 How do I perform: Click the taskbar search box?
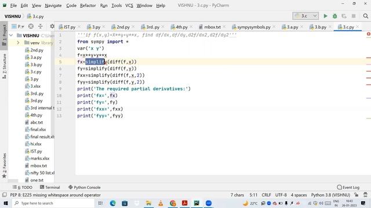53,203
